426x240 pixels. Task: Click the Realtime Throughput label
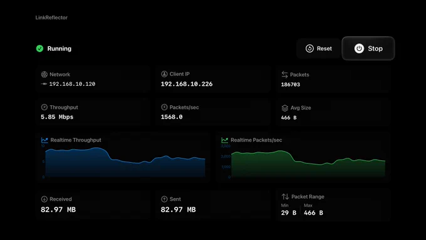[76, 140]
